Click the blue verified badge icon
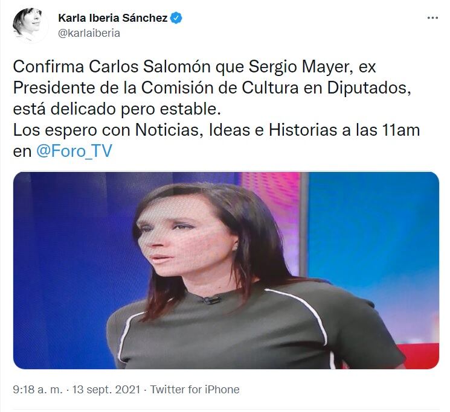450x412 pixels. pyautogui.click(x=176, y=17)
